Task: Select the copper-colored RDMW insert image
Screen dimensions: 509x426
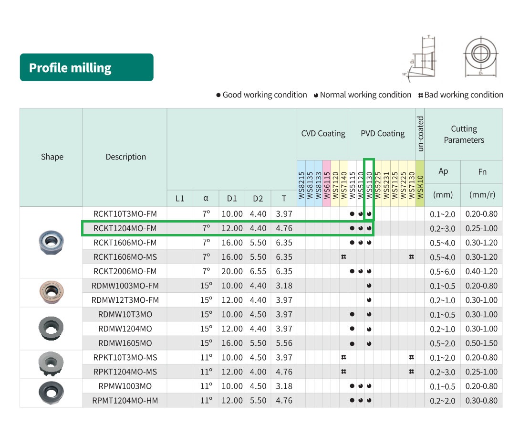Action: [51, 291]
